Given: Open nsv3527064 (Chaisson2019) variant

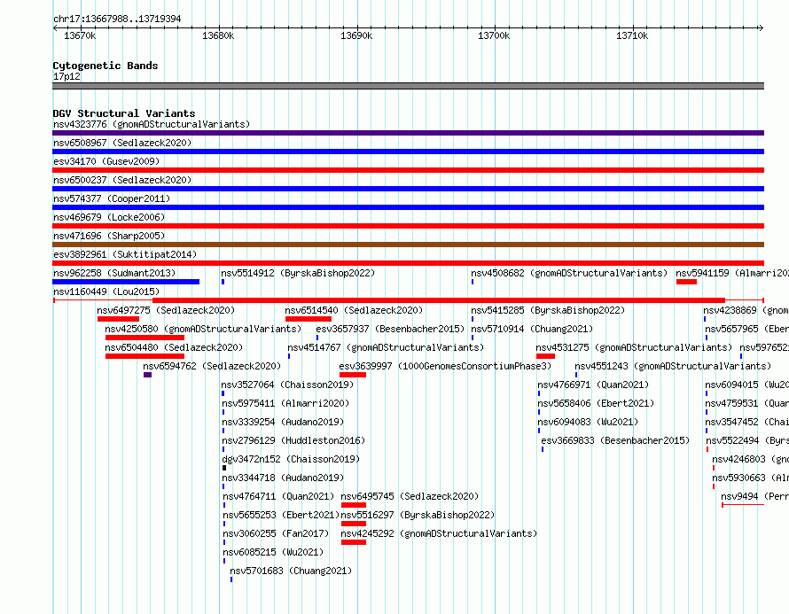Looking at the screenshot, I should click(287, 385).
